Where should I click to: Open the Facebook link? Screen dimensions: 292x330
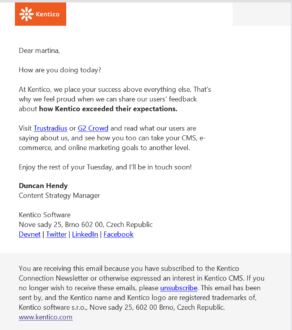pyautogui.click(x=119, y=234)
